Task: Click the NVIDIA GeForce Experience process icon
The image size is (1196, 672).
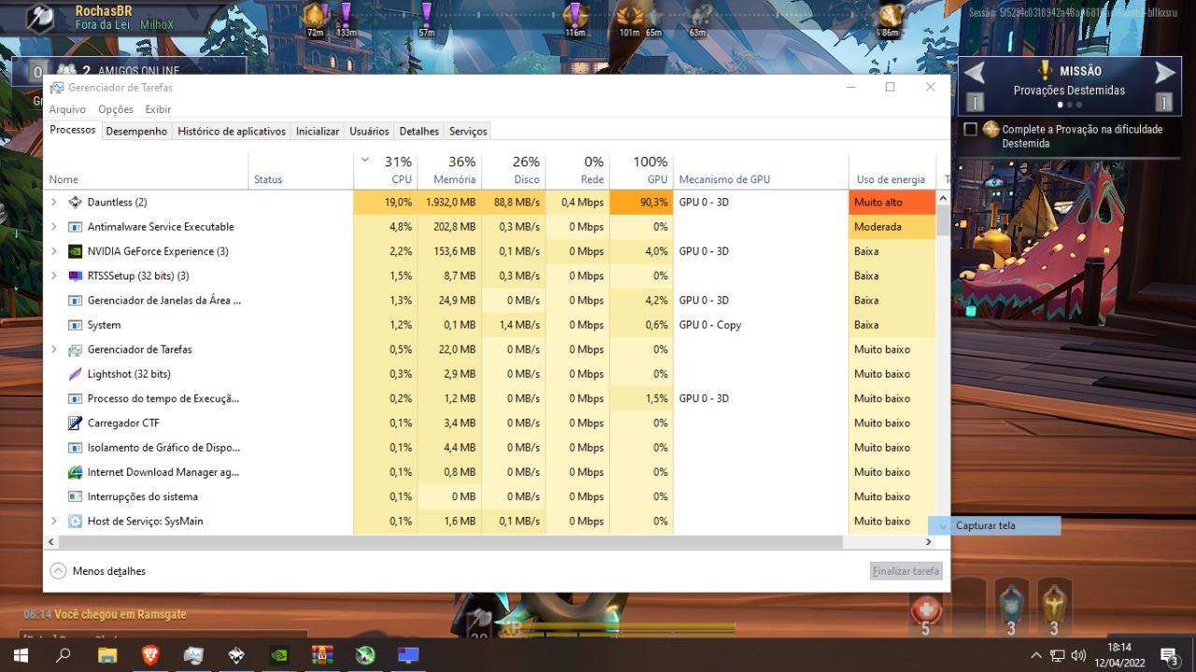Action: click(75, 251)
